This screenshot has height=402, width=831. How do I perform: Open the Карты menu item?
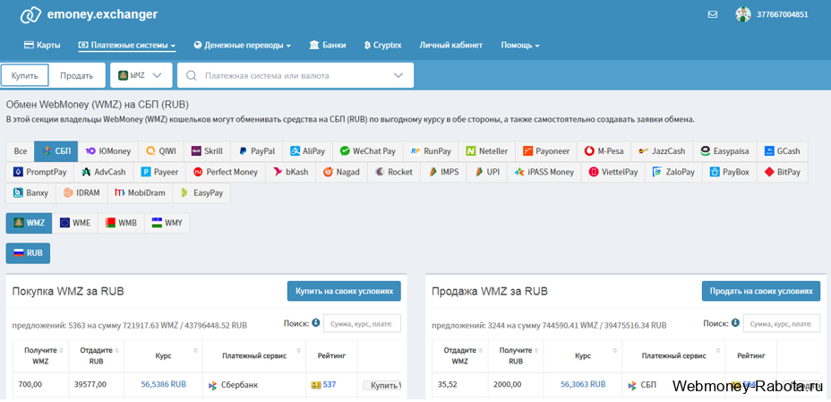[42, 45]
